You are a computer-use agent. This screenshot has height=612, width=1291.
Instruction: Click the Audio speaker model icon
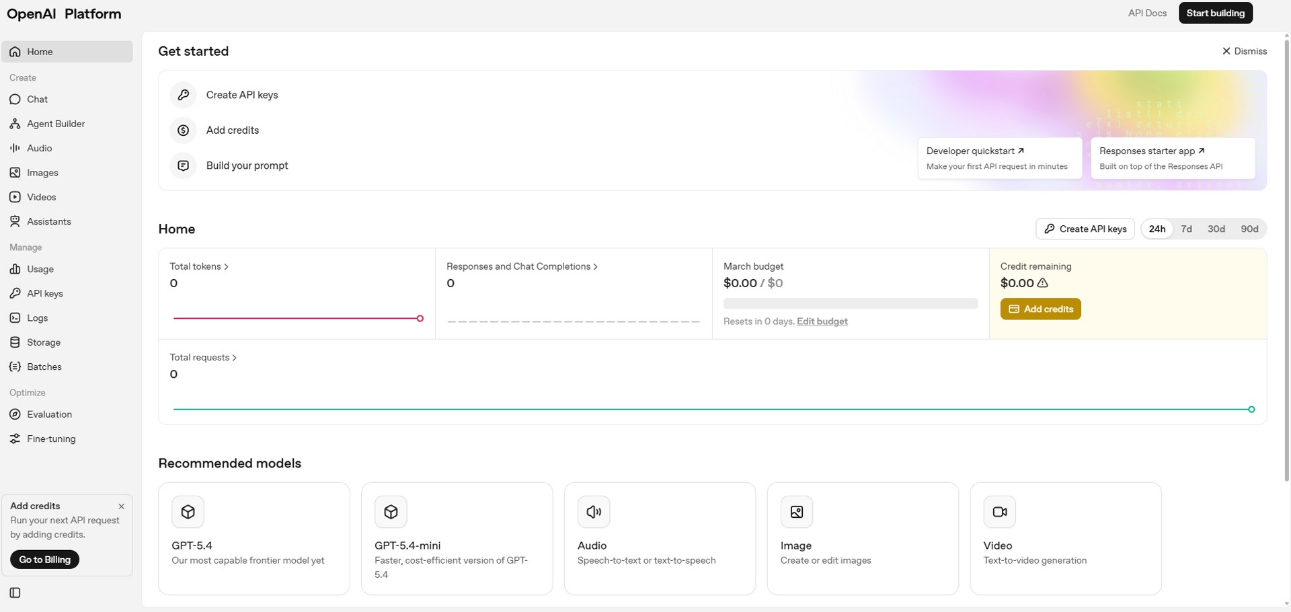594,512
